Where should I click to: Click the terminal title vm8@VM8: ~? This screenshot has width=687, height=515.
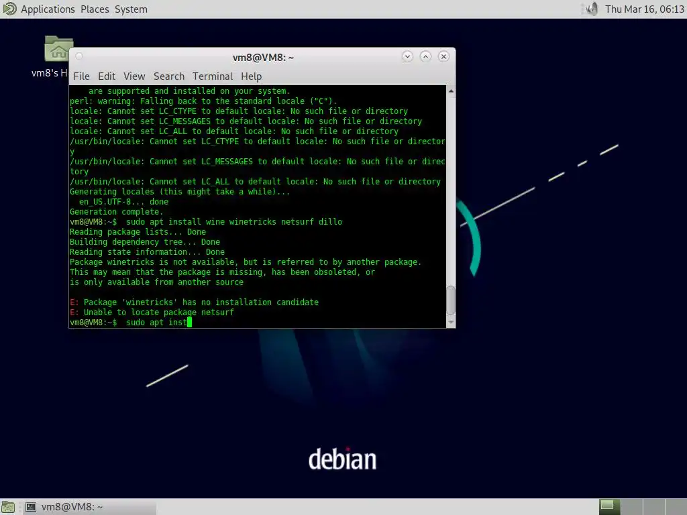263,58
